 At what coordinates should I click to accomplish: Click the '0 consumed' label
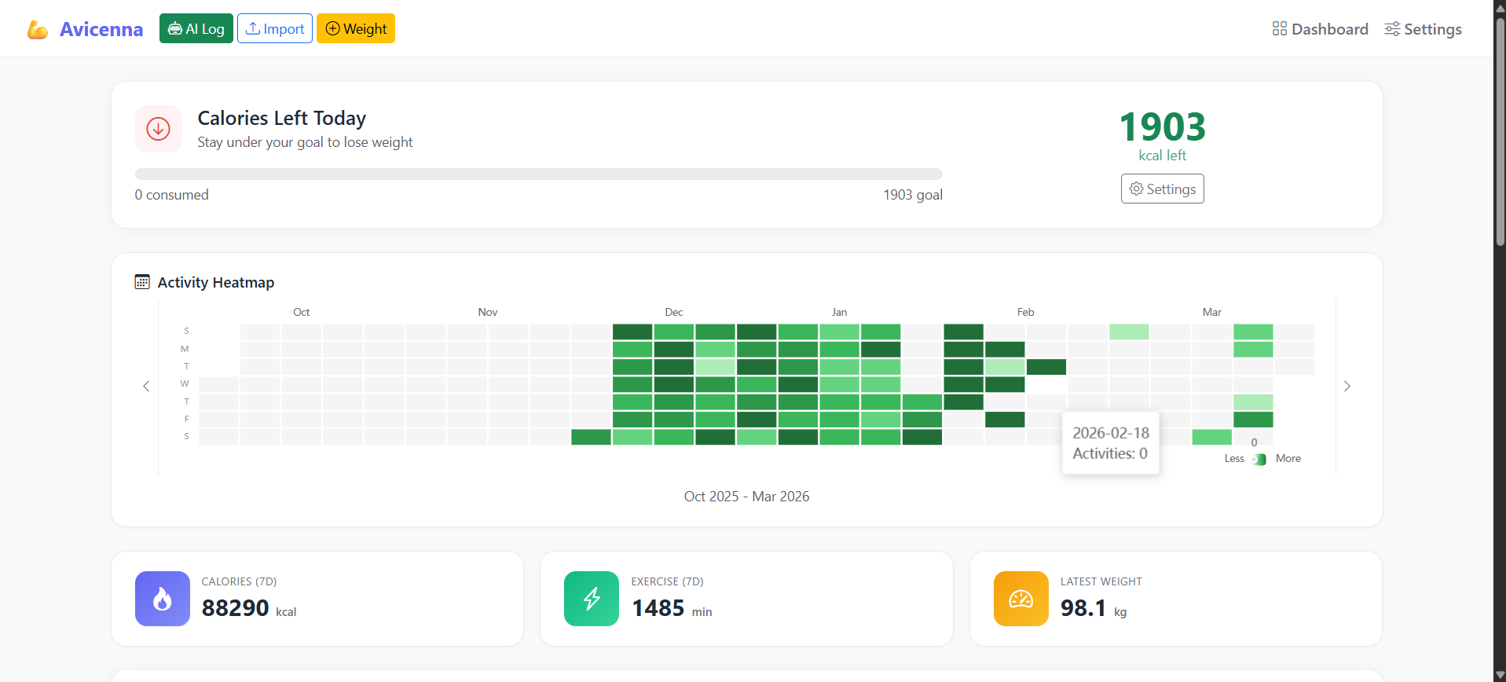(x=171, y=195)
